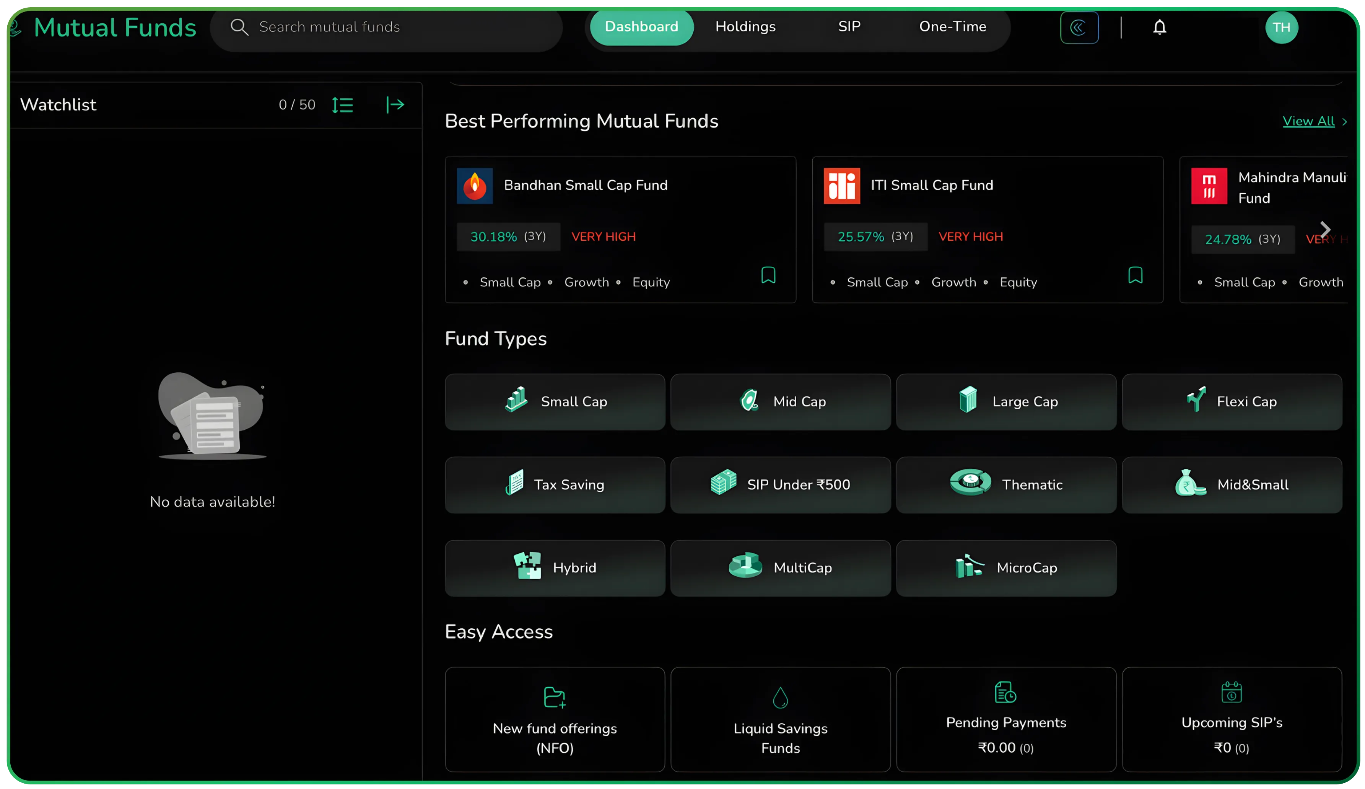Click the Bandhan Small Cap Fund logo
Image resolution: width=1365 pixels, height=789 pixels.
[x=475, y=186]
